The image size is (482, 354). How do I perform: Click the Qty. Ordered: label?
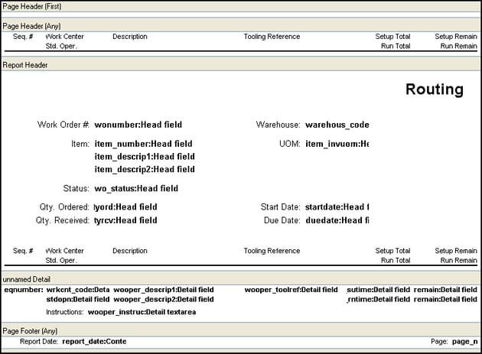coord(64,206)
